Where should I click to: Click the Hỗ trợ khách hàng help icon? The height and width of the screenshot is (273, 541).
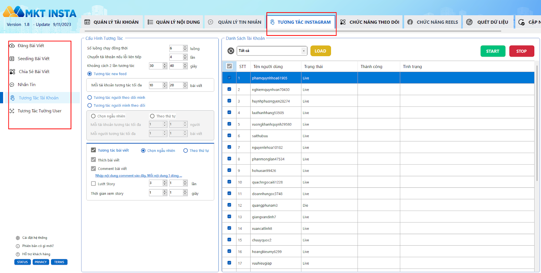click(18, 254)
